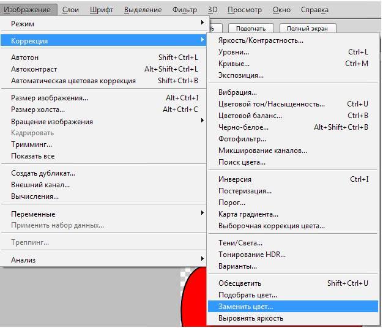This screenshot has height=328, width=383.
Task: Select Микширование каналов
Action: click(292, 151)
